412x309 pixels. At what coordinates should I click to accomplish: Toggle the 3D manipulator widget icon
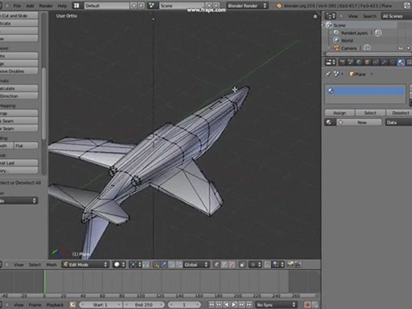[156, 265]
